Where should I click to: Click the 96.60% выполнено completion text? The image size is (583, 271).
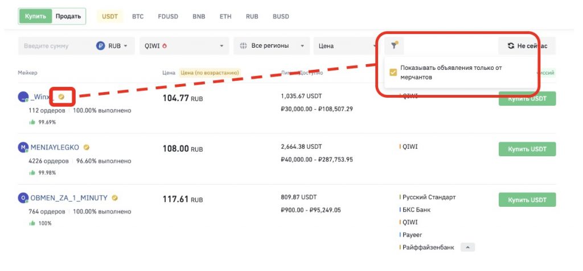tap(104, 161)
